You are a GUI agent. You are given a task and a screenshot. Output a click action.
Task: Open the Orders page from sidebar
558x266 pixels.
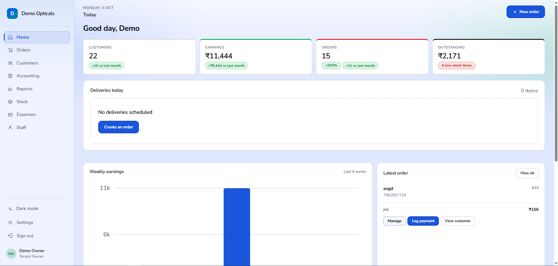tap(37, 50)
